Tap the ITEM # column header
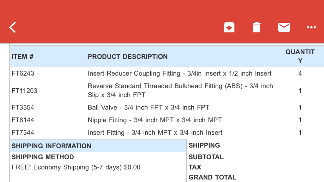 pyautogui.click(x=23, y=57)
